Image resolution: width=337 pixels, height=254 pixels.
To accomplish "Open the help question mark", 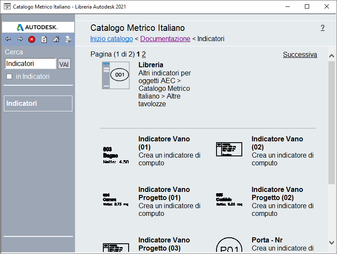I will [322, 28].
